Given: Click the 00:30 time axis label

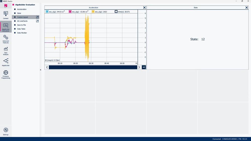Looking at the screenshot, I should [x=91, y=63].
